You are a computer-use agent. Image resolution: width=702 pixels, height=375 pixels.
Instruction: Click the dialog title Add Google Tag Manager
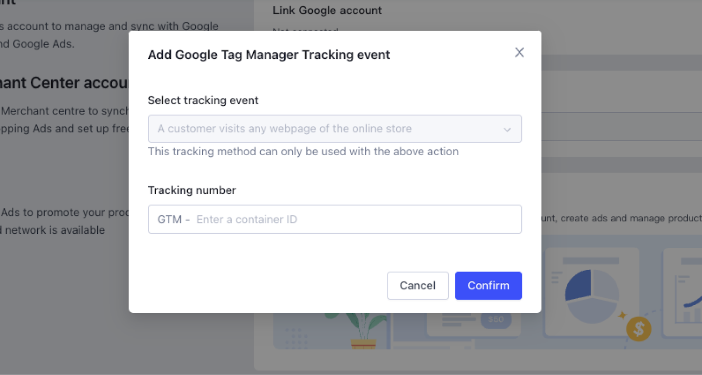click(x=269, y=55)
